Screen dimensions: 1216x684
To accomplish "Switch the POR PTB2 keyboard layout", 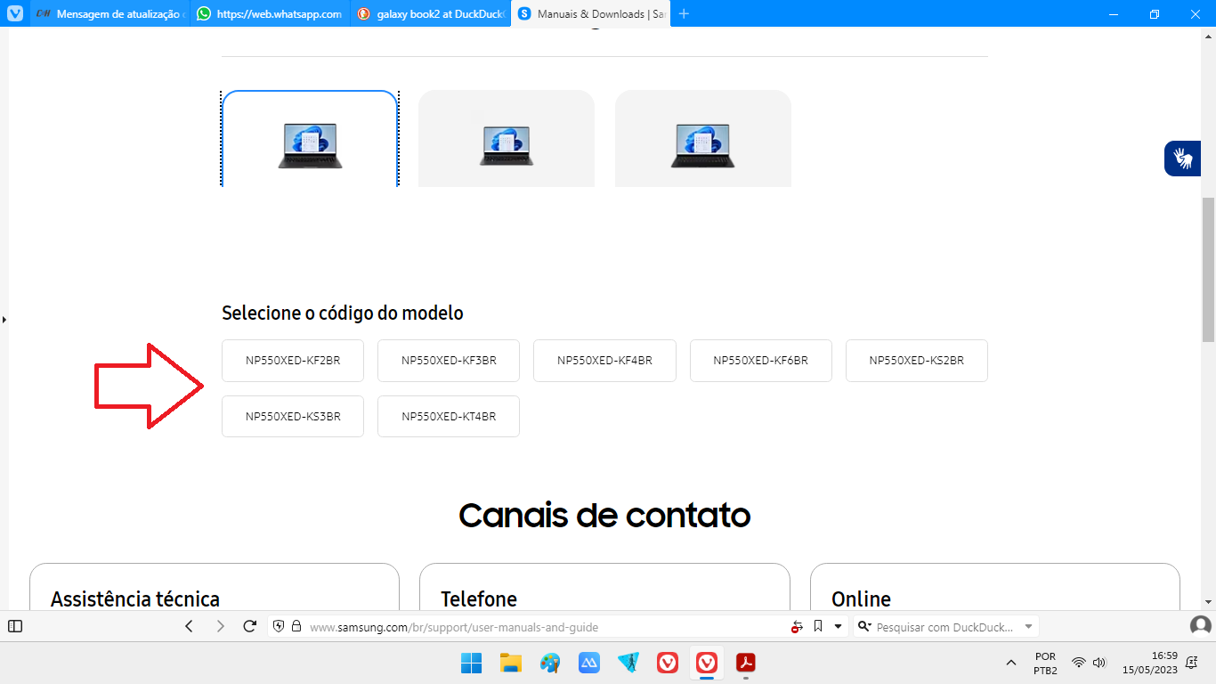I will pyautogui.click(x=1046, y=663).
